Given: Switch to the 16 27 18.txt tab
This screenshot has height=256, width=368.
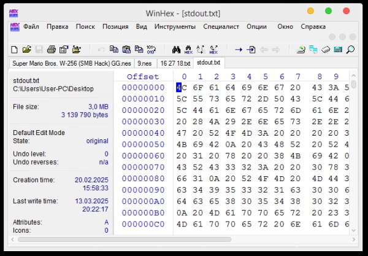Looking at the screenshot, I should click(x=175, y=63).
